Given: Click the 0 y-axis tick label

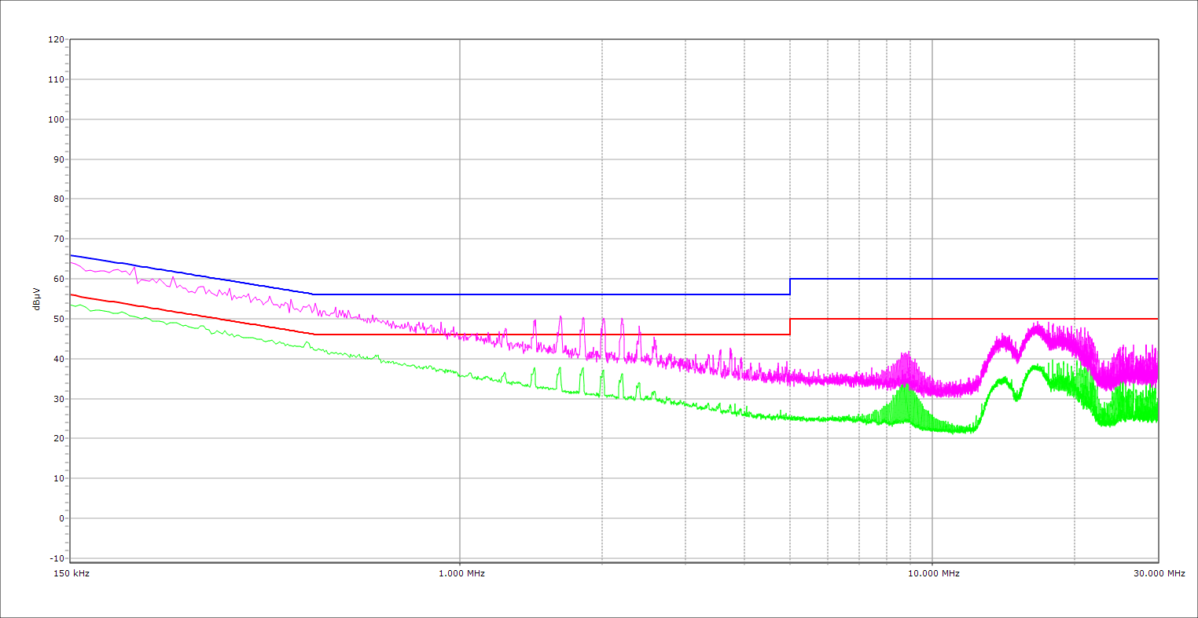Looking at the screenshot, I should point(61,518).
